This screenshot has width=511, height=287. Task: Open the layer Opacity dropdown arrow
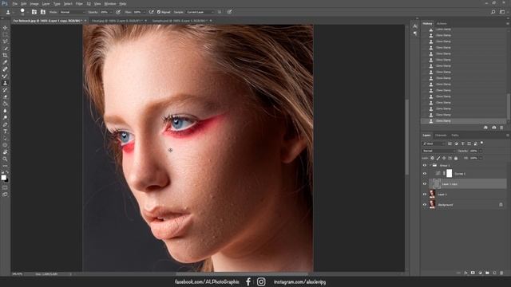pos(481,151)
